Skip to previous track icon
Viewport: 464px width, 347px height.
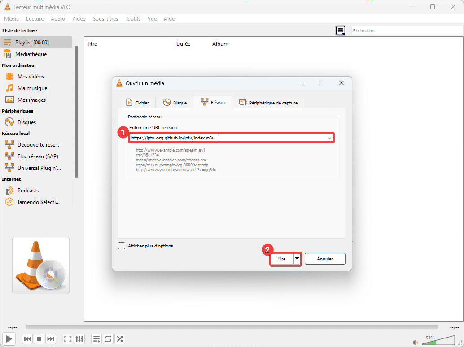(x=27, y=339)
